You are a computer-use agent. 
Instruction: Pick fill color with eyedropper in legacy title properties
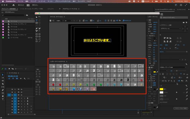coord(157,72)
